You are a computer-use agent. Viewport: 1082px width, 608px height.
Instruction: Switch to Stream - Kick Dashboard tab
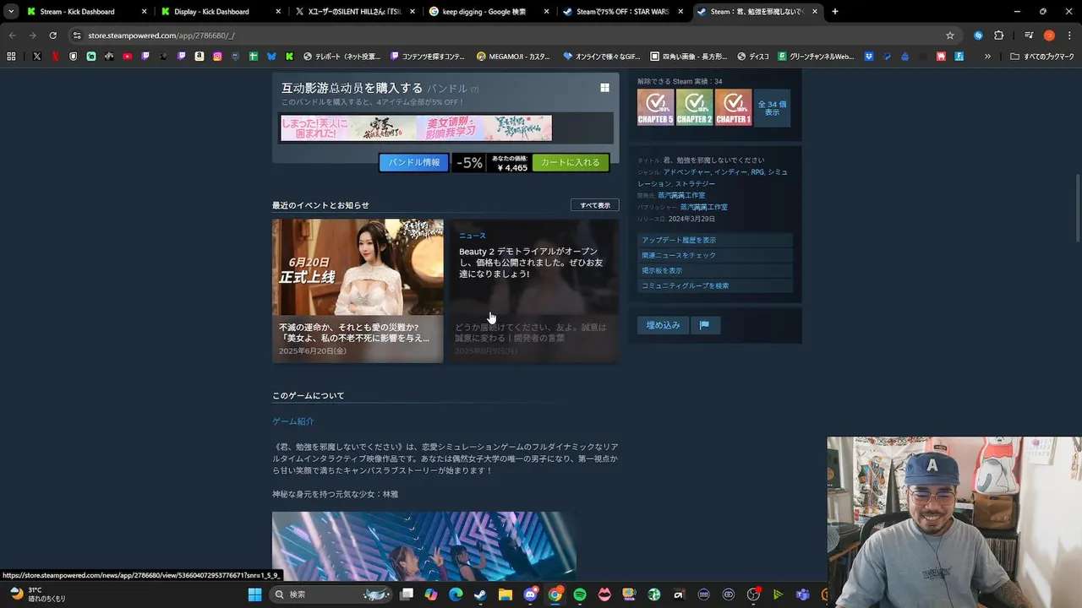[78, 12]
